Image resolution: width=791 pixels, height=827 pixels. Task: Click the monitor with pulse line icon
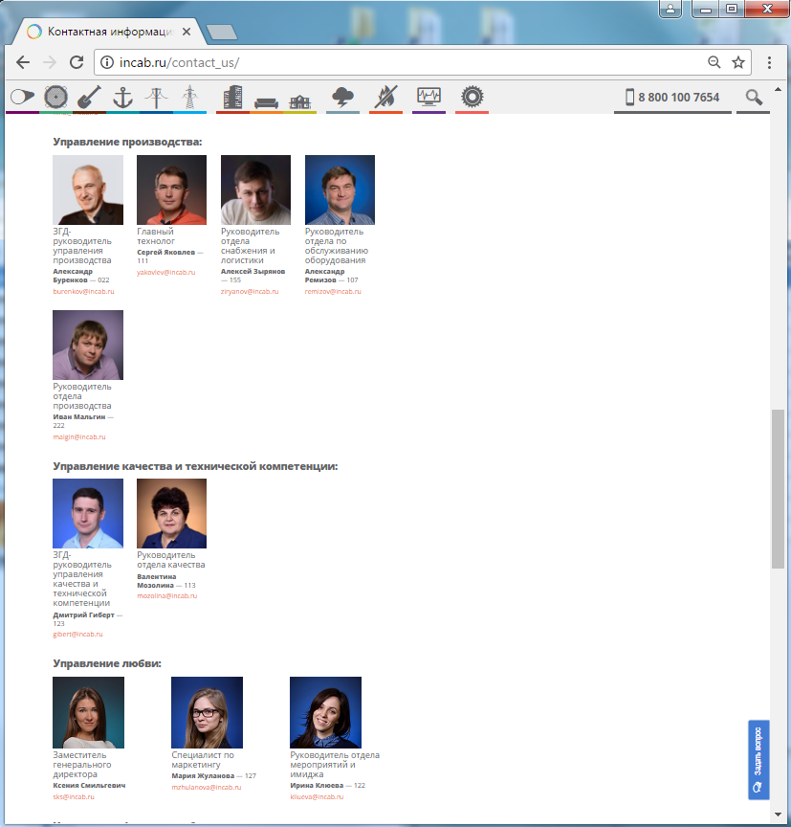428,97
